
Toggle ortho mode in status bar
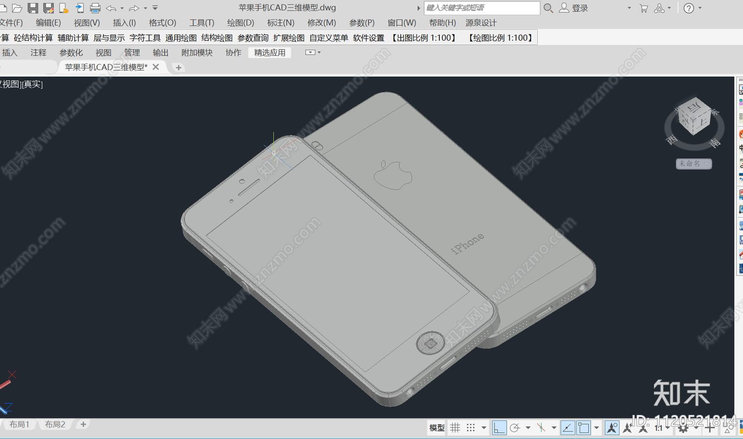point(499,428)
